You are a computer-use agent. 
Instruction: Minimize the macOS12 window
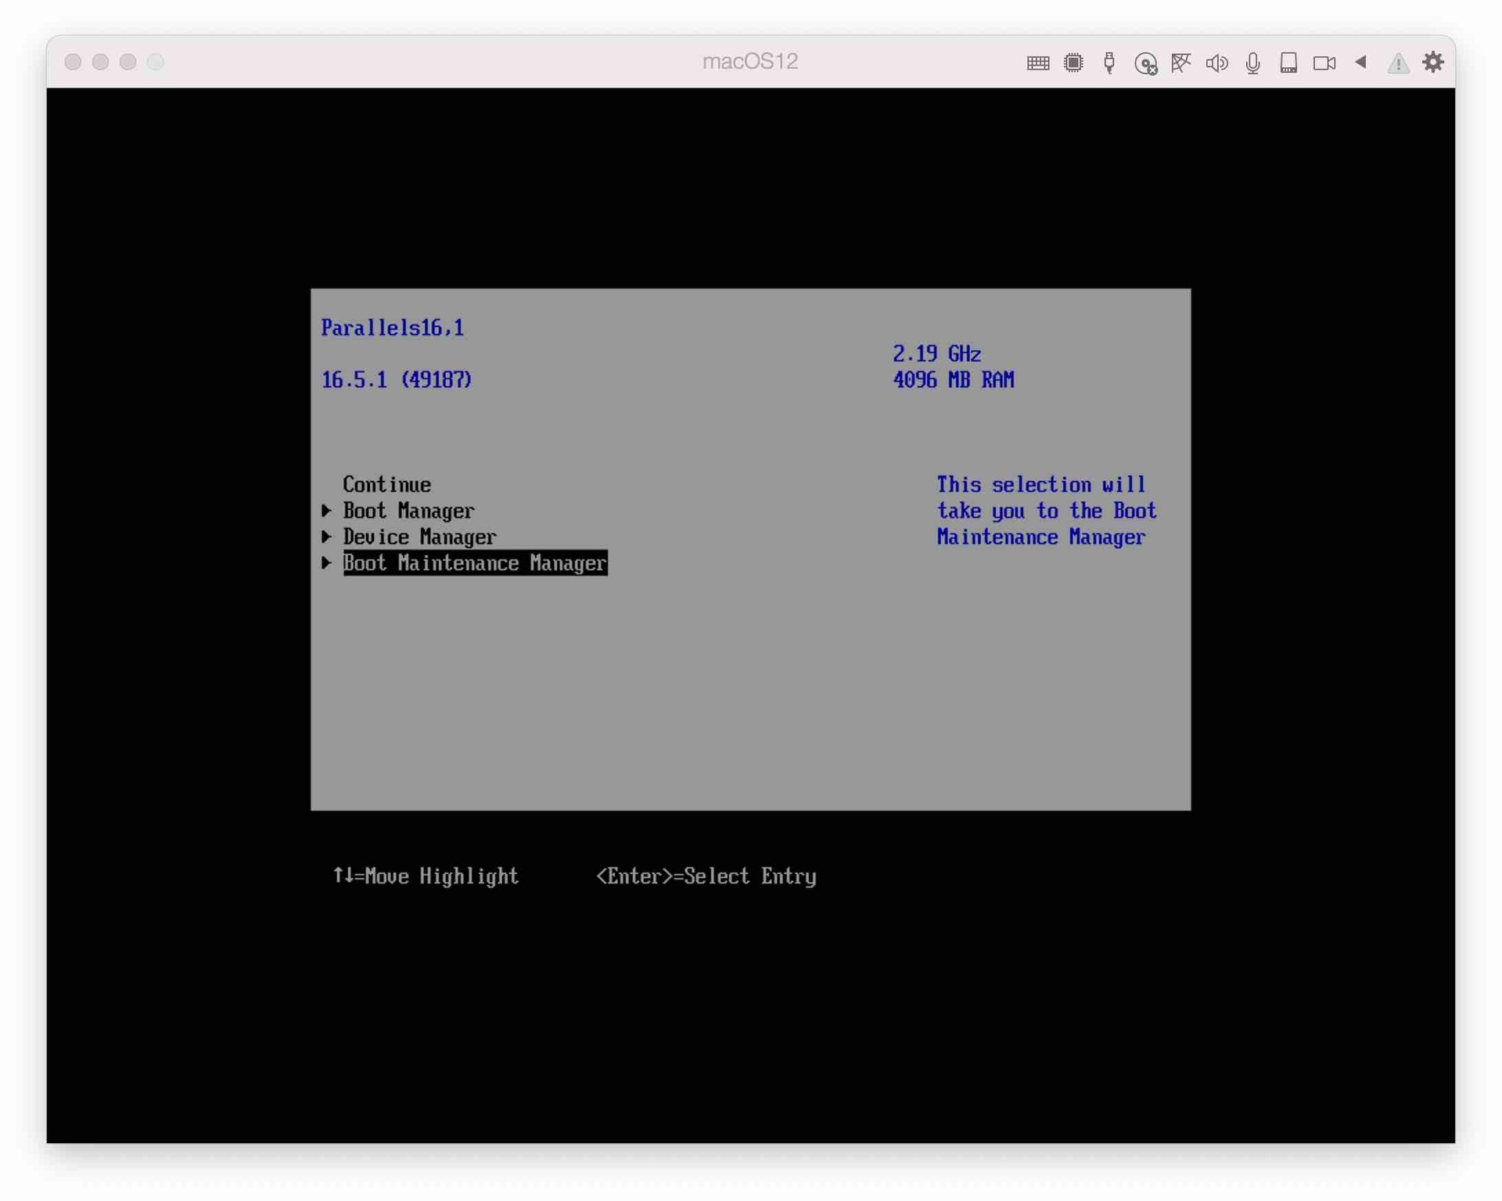[100, 62]
